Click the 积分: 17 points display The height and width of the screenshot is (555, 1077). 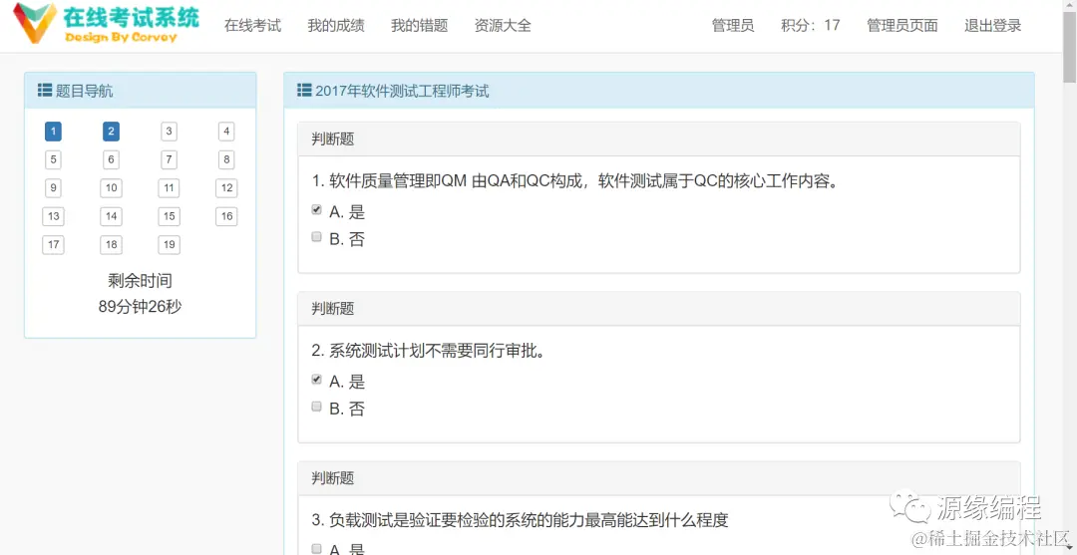(811, 26)
